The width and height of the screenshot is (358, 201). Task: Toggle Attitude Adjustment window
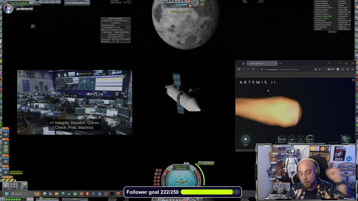point(322,6)
